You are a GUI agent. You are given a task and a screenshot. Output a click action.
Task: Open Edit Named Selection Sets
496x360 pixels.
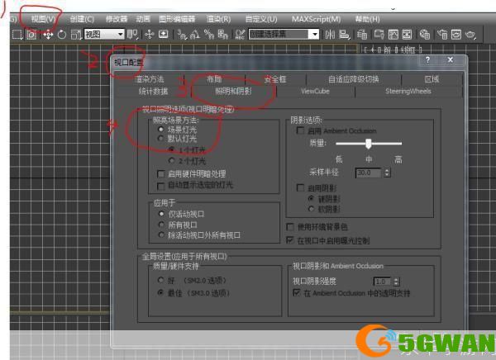click(x=241, y=34)
